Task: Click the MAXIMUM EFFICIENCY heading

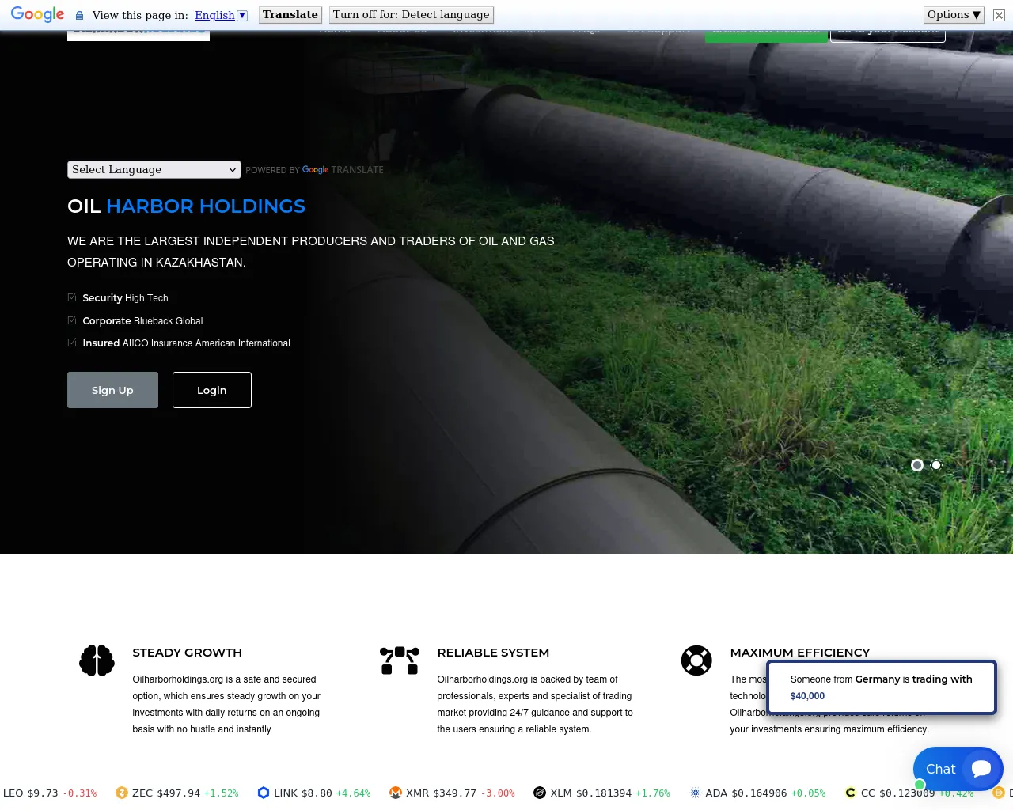Action: click(800, 653)
